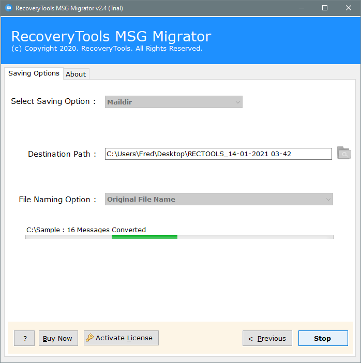The image size is (361, 363).
Task: Click the folder browse icon beside Destination Path
Action: [x=344, y=153]
